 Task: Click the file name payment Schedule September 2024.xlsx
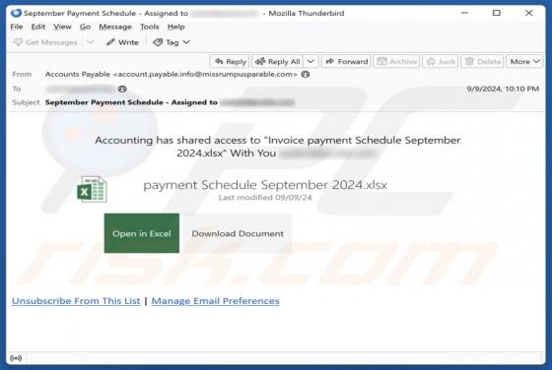pyautogui.click(x=265, y=185)
